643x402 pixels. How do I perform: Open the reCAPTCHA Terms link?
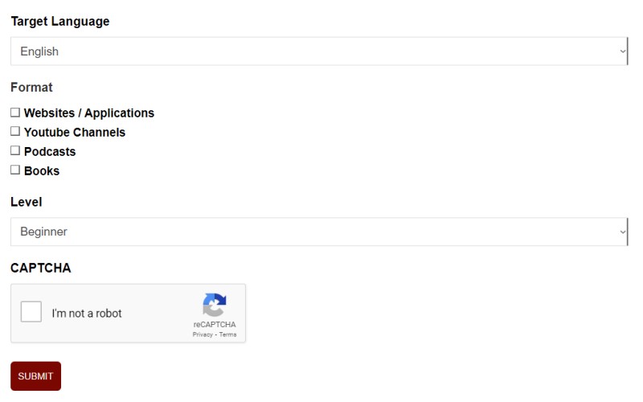click(x=227, y=334)
